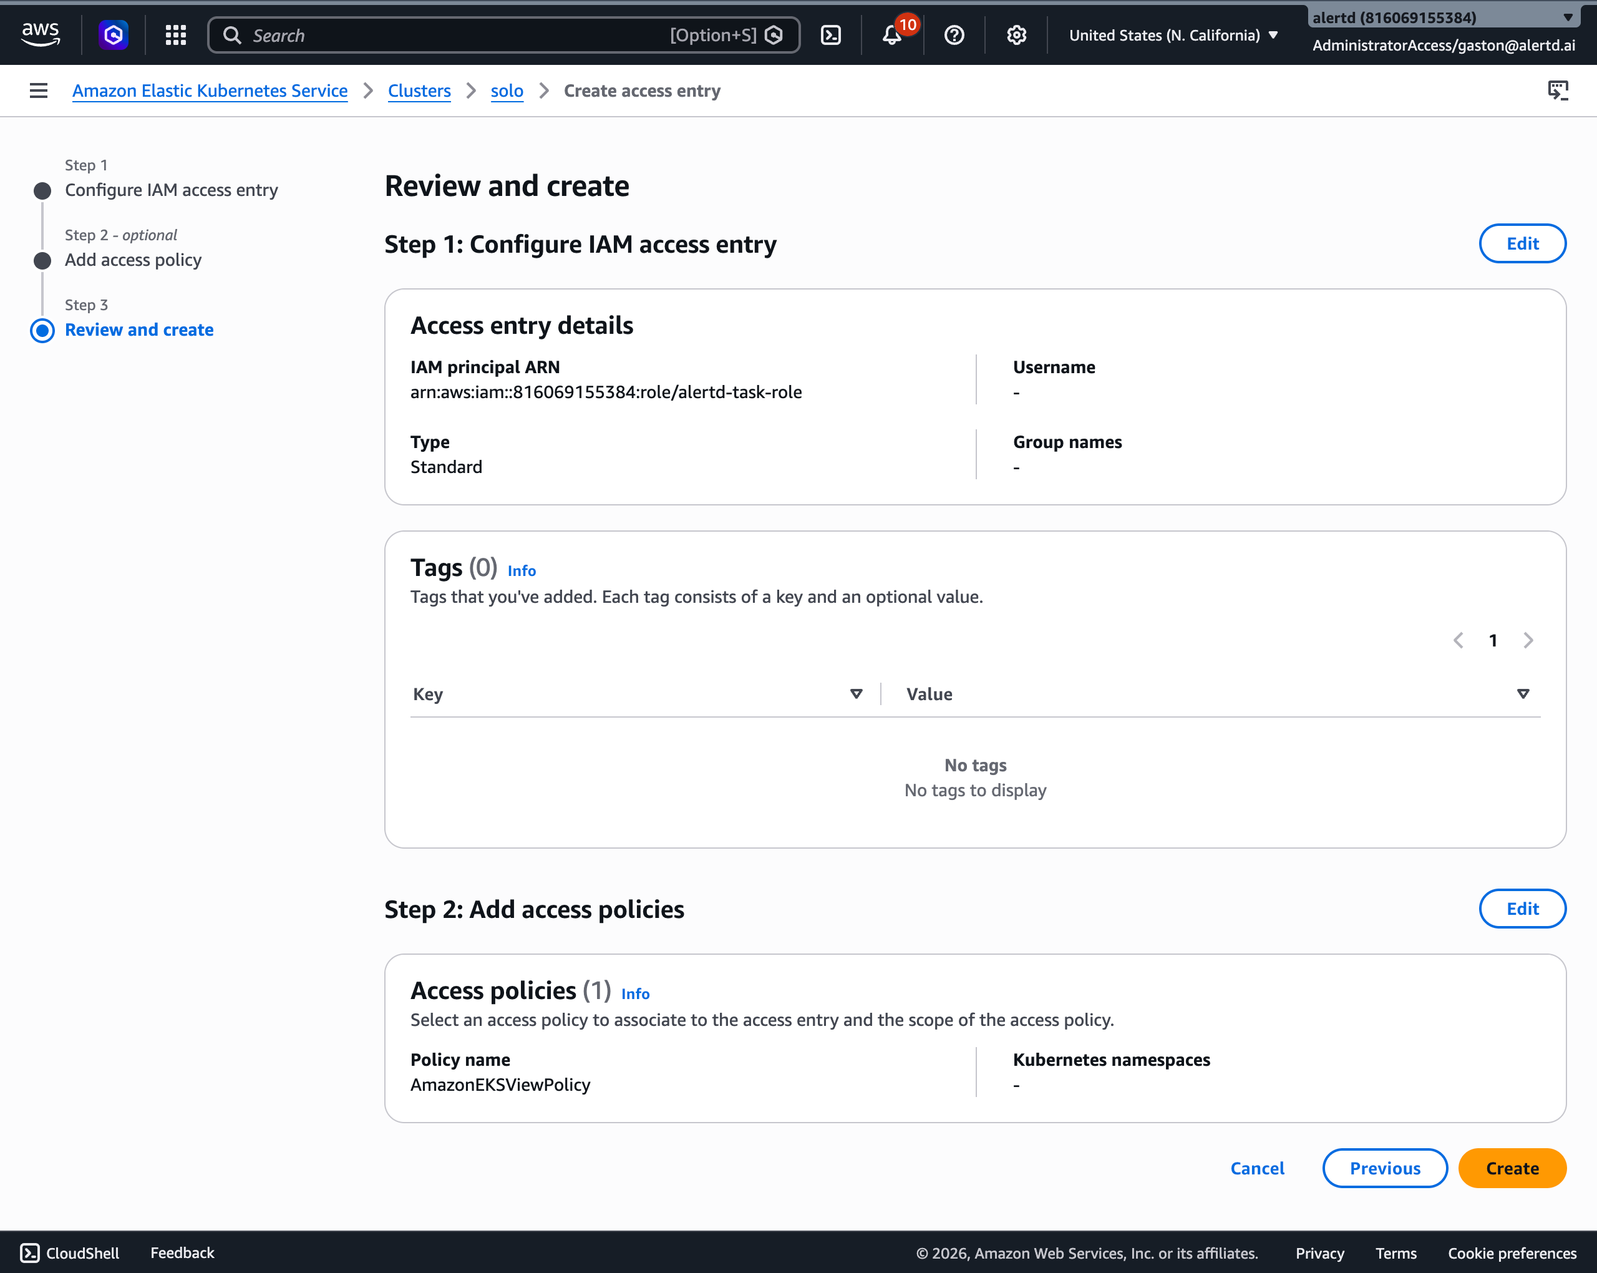1597x1273 pixels.
Task: Select tags page number 1
Action: pyautogui.click(x=1493, y=640)
